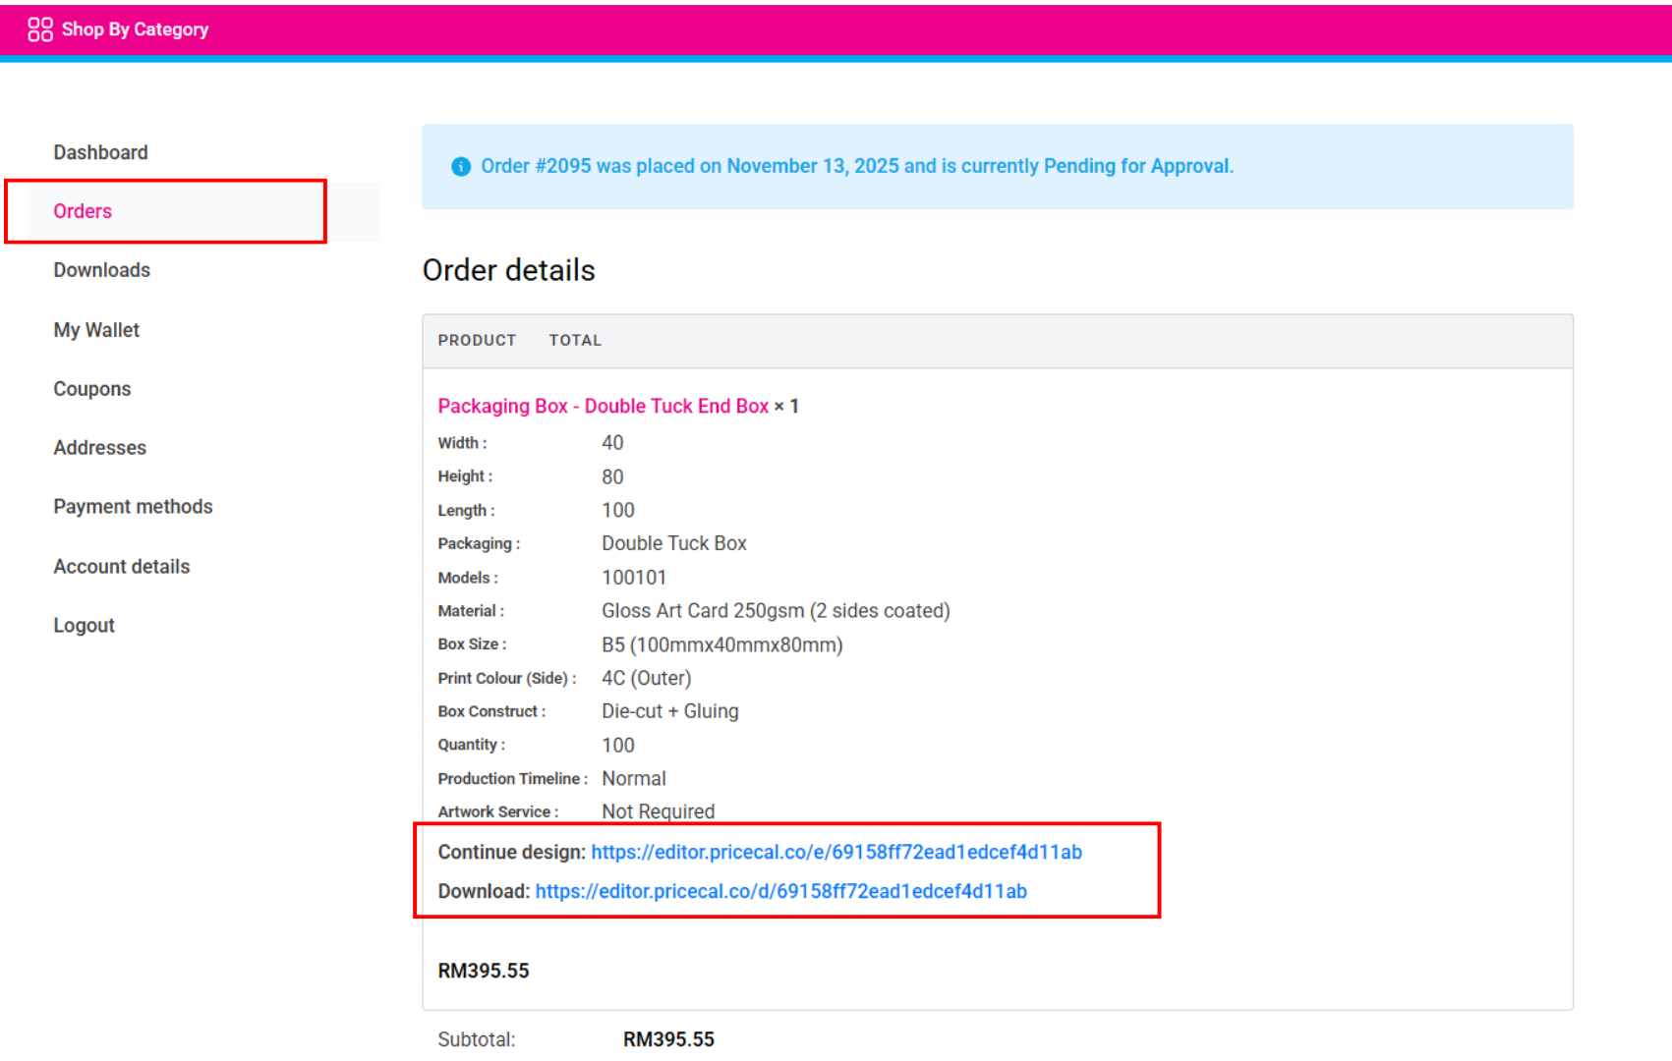Click the PRODUCT column header
Viewport: 1672px width, 1061px height.
[x=477, y=340]
